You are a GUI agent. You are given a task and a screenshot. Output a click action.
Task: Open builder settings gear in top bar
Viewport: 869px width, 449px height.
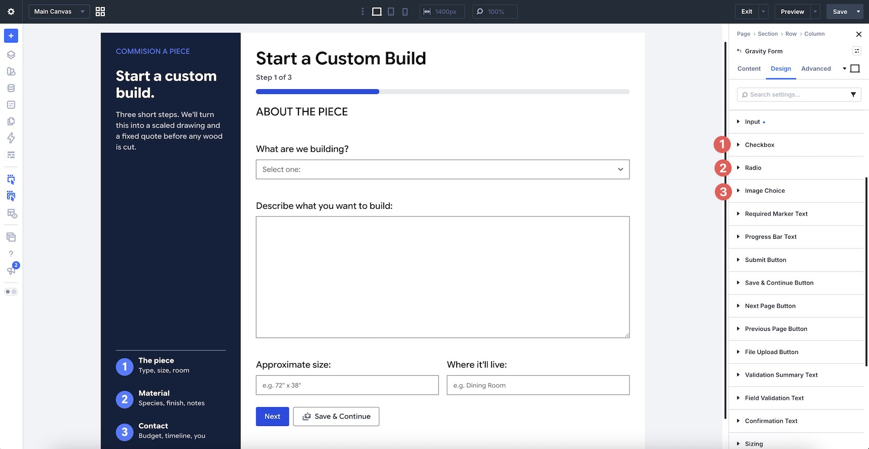(x=11, y=12)
